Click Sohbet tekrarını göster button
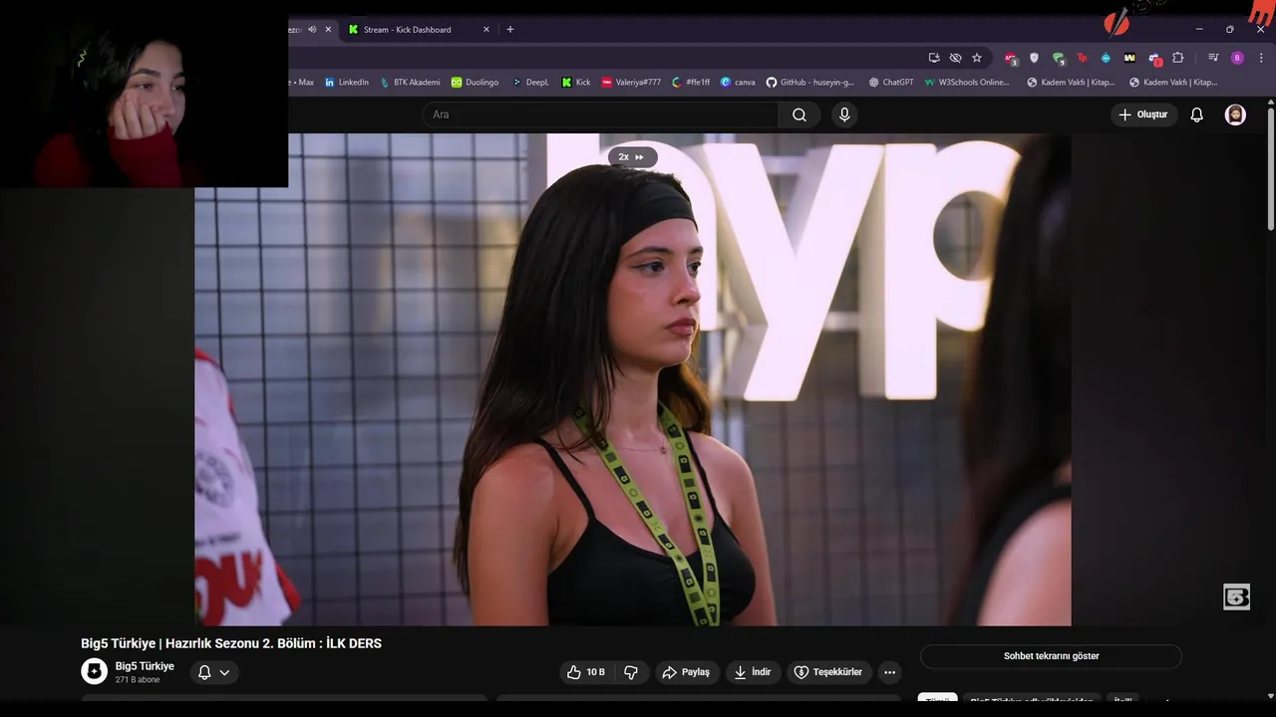This screenshot has height=717, width=1276. click(x=1051, y=656)
